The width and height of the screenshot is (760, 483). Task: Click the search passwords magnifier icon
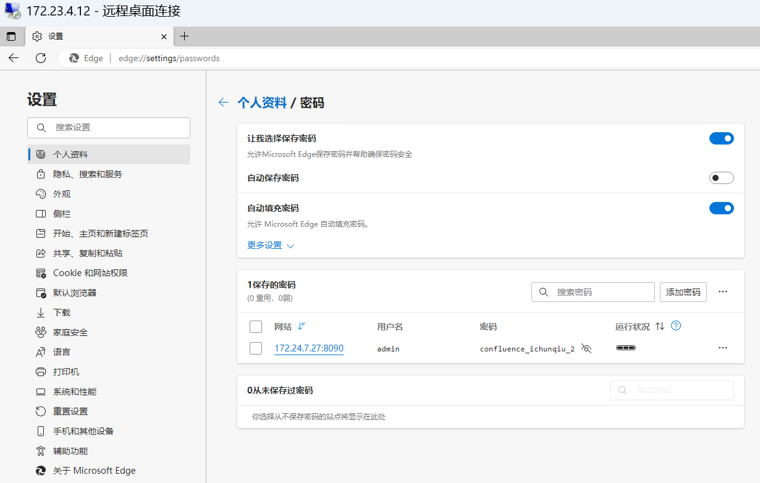click(544, 292)
